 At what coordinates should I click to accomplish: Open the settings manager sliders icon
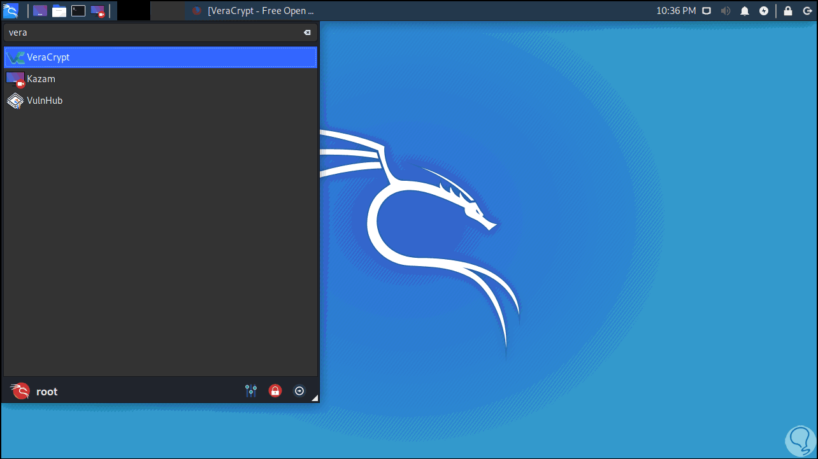coord(251,391)
